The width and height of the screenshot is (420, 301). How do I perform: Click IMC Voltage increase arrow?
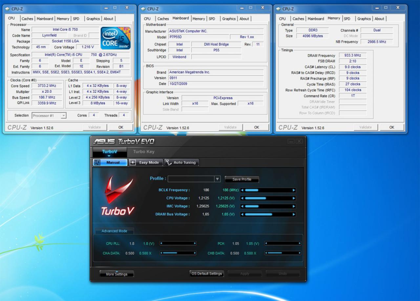(x=294, y=206)
